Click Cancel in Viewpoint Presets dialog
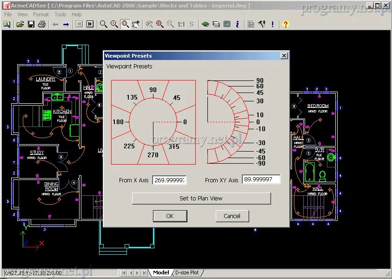The image size is (392, 279). (232, 216)
